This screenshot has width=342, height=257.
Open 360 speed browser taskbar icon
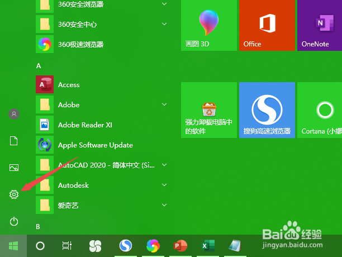153,246
